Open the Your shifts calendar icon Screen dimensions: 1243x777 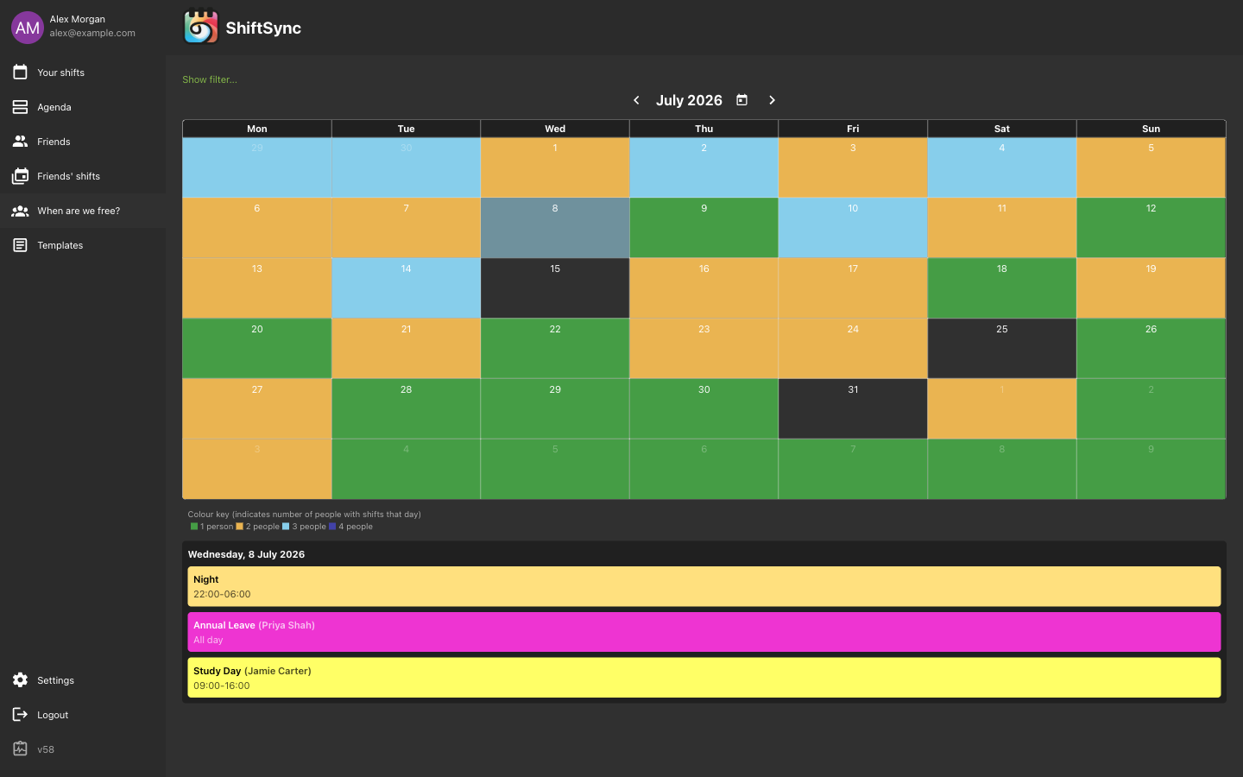[x=20, y=73]
